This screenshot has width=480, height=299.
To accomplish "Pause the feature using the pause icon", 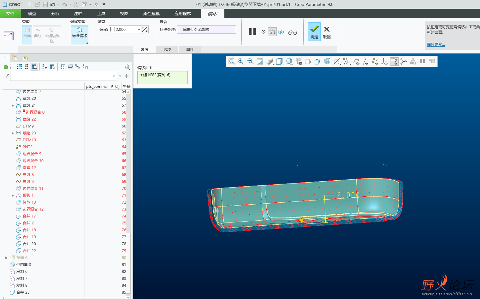I will pyautogui.click(x=252, y=32).
